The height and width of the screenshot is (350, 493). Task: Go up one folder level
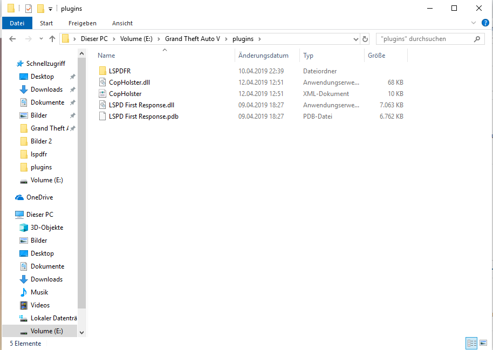point(52,39)
